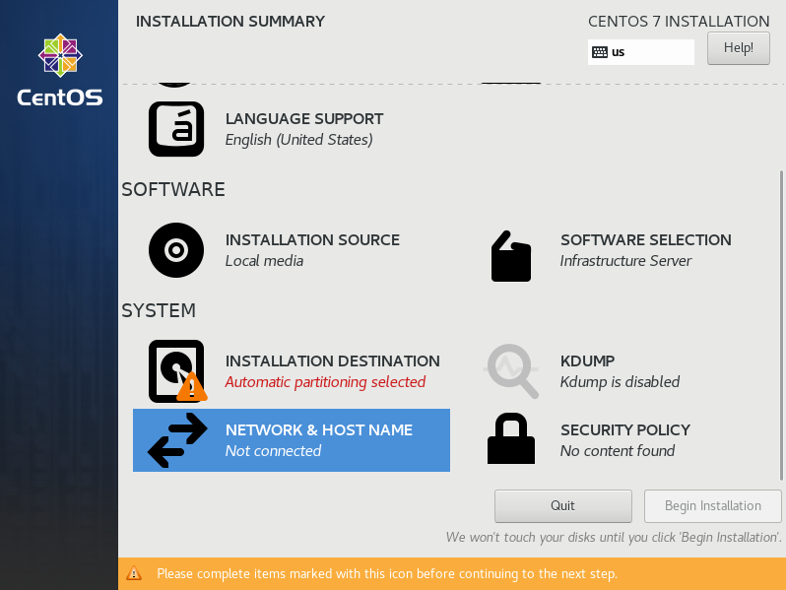Click the SYSTEM section heading
The width and height of the screenshot is (786, 590).
coord(159,311)
